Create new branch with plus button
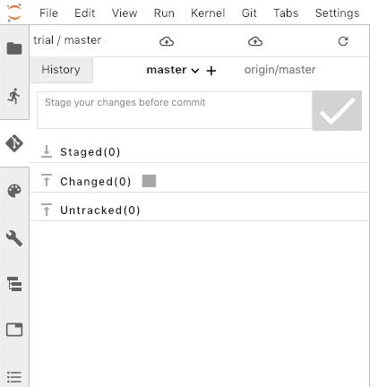Screen dimensions: 370x387 tap(211, 71)
